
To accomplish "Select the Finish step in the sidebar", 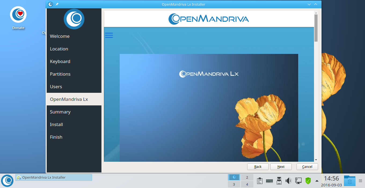I will coord(74,137).
